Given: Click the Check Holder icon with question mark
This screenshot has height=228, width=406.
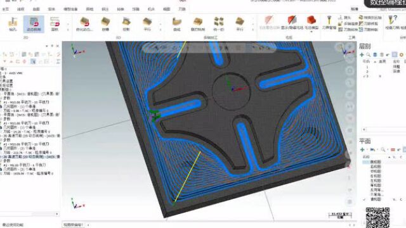Looking at the screenshot, I should (x=393, y=23).
